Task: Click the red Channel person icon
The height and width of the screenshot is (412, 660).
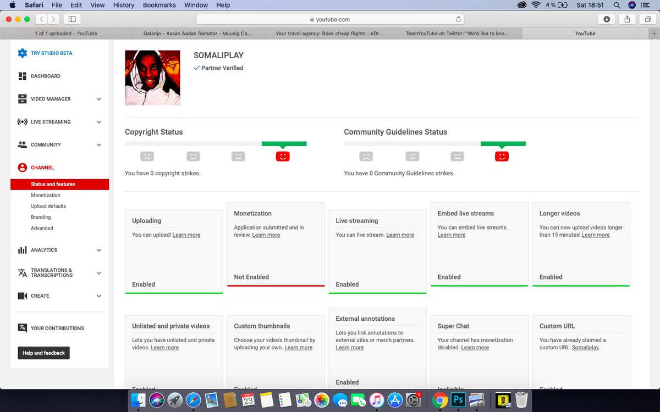Action: (22, 168)
